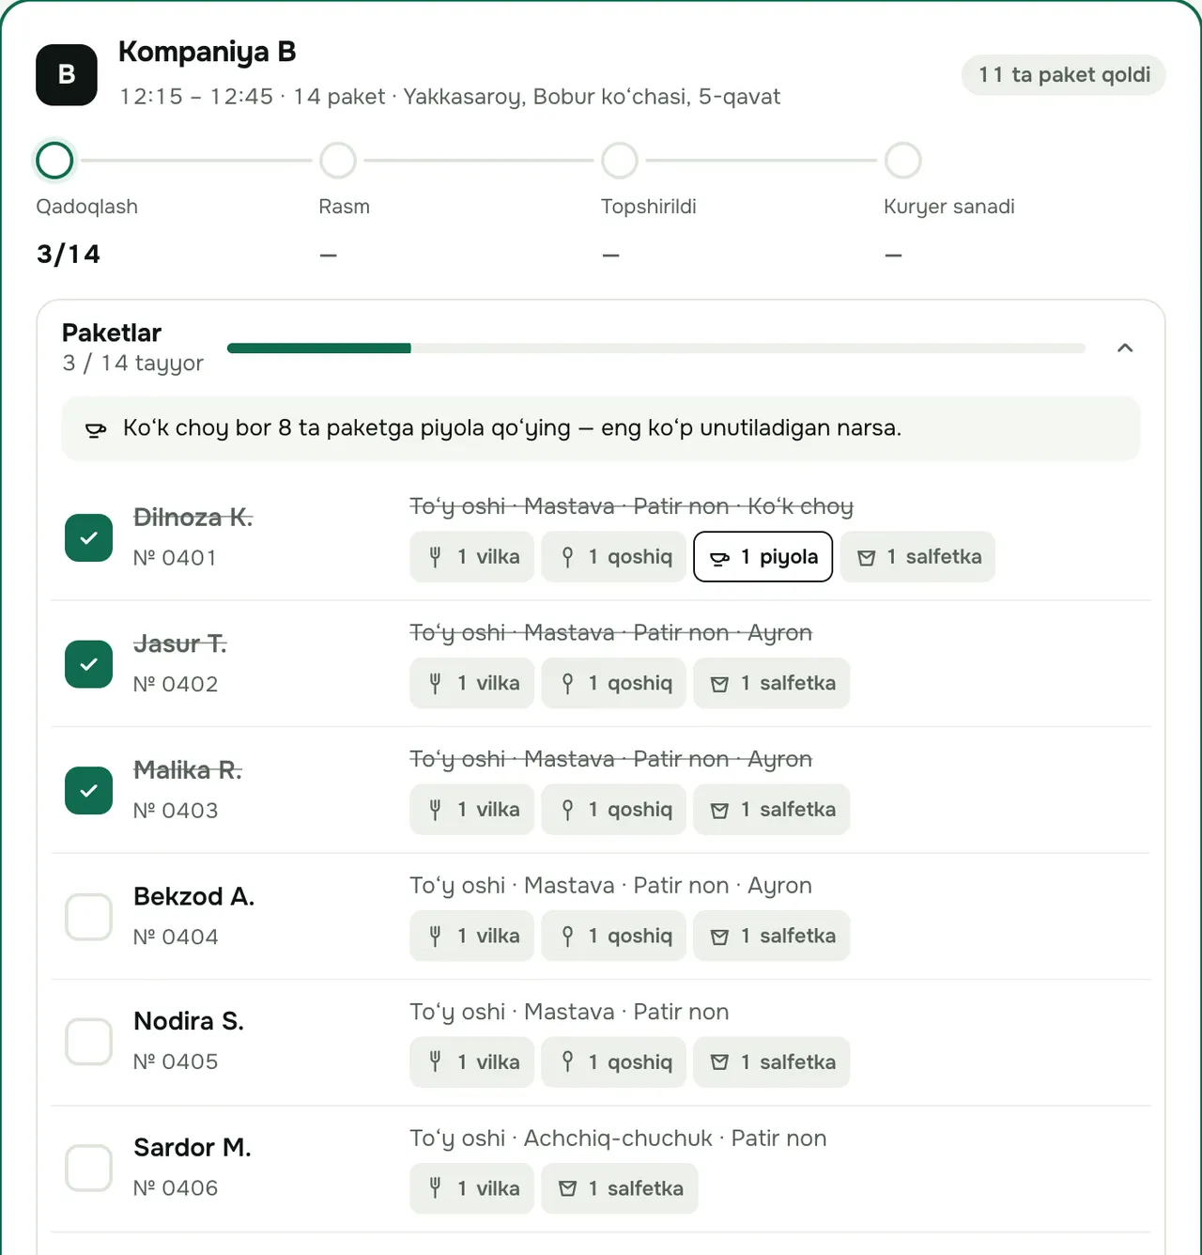
Task: Select the Qadoqlash step
Action: click(54, 161)
